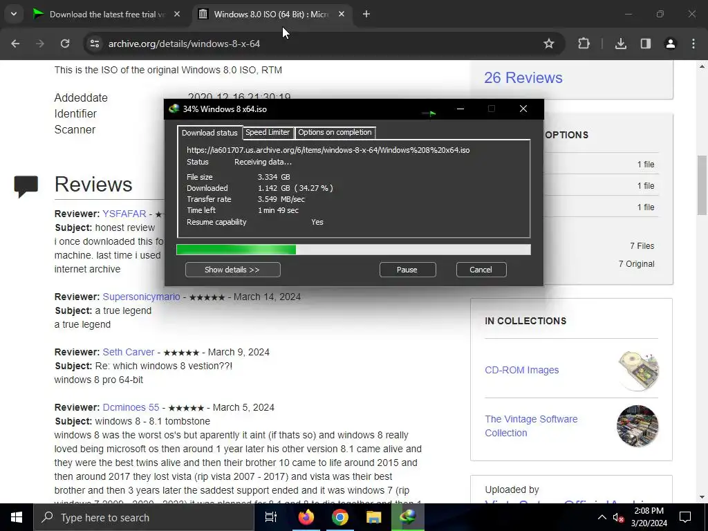The image size is (708, 531).
Task: Launch Firefox from the taskbar
Action: [306, 517]
